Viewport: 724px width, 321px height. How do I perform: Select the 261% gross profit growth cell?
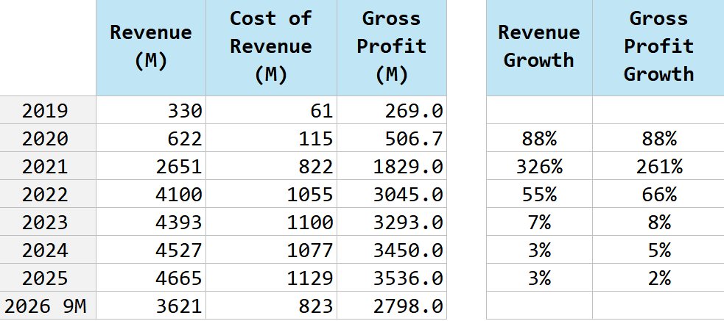click(658, 167)
